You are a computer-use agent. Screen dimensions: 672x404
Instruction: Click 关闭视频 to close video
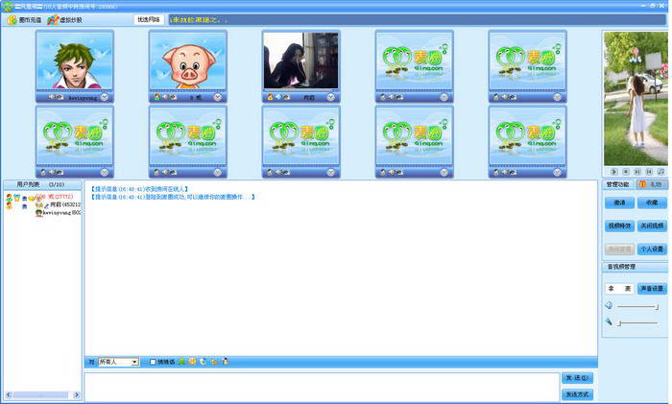click(x=652, y=226)
